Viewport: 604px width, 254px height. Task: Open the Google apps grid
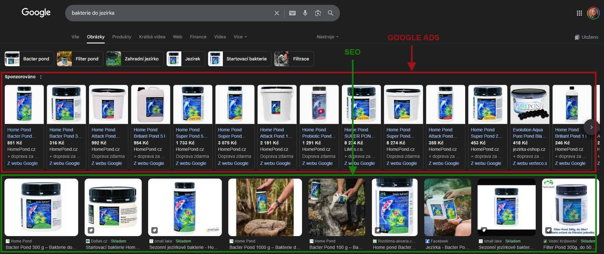pos(579,13)
